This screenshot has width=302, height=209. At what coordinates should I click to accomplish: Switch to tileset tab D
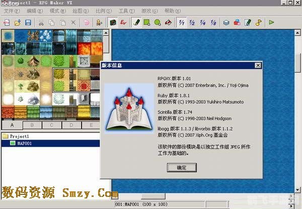(x=71, y=125)
